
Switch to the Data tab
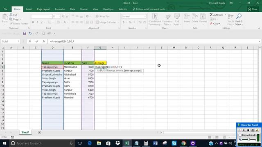pos(72,9)
